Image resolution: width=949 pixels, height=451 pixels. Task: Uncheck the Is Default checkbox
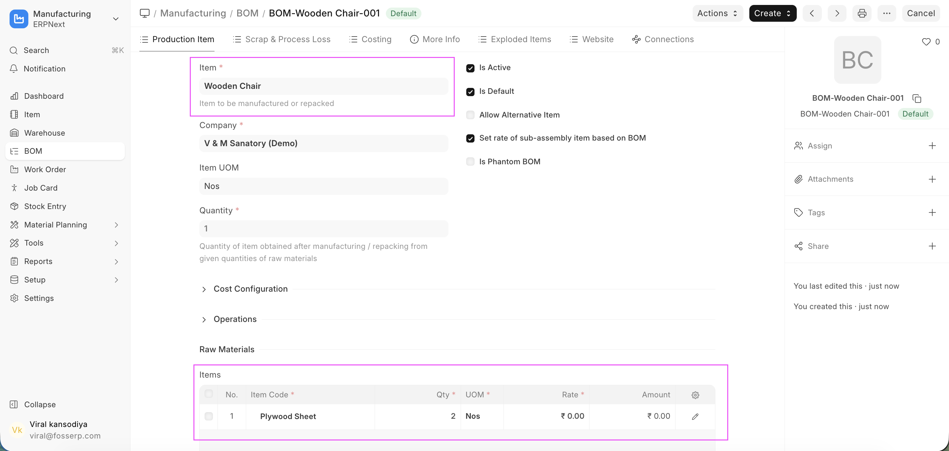[x=470, y=91]
